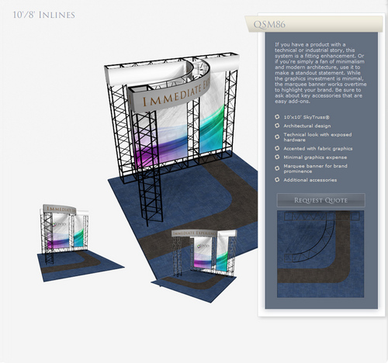Click the QSM86 title banner
The height and width of the screenshot is (363, 388).
pyautogui.click(x=314, y=24)
